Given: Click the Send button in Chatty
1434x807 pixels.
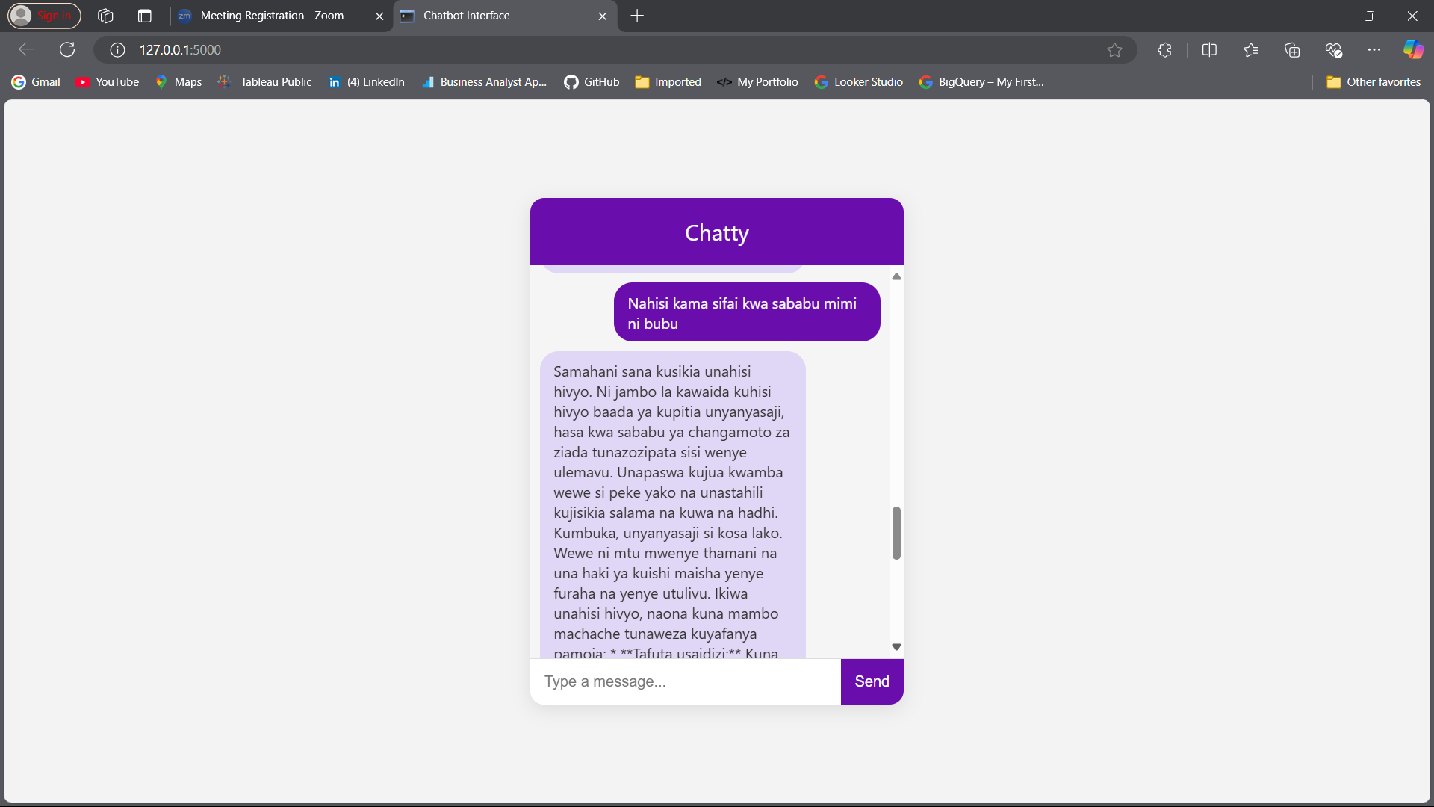Looking at the screenshot, I should (x=872, y=681).
